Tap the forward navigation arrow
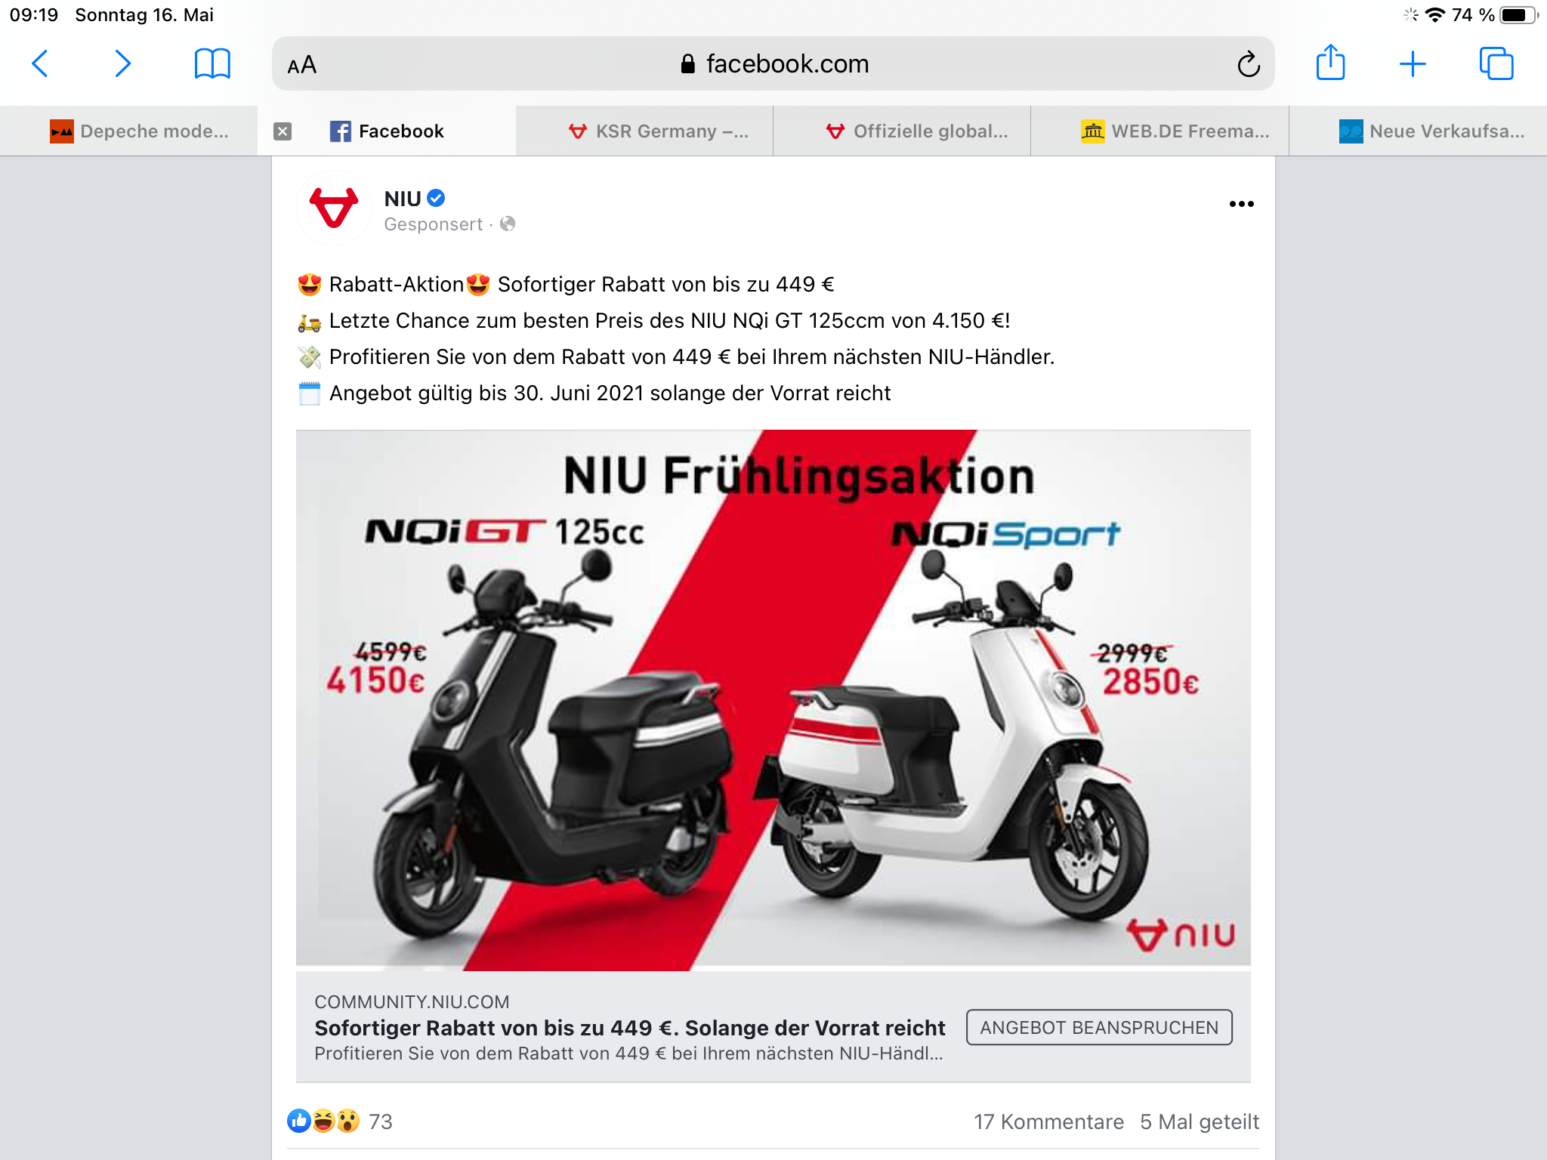Screen dimensions: 1547x1160 (122, 64)
